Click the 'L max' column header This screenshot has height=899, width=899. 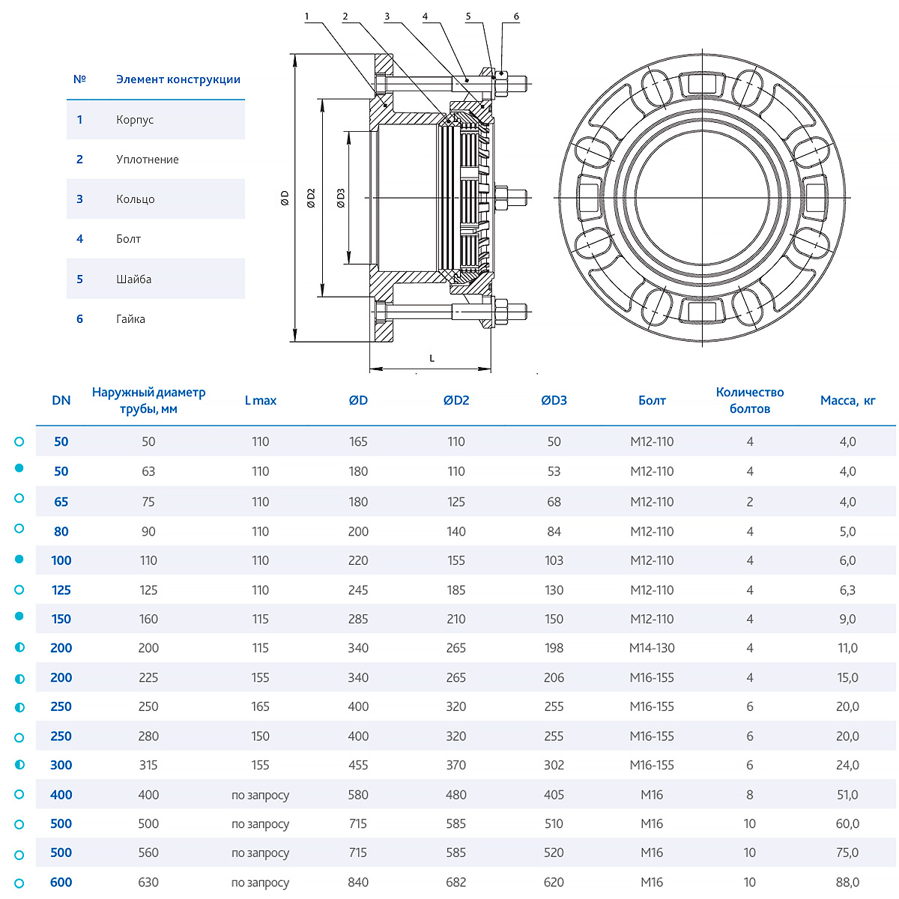click(x=260, y=401)
